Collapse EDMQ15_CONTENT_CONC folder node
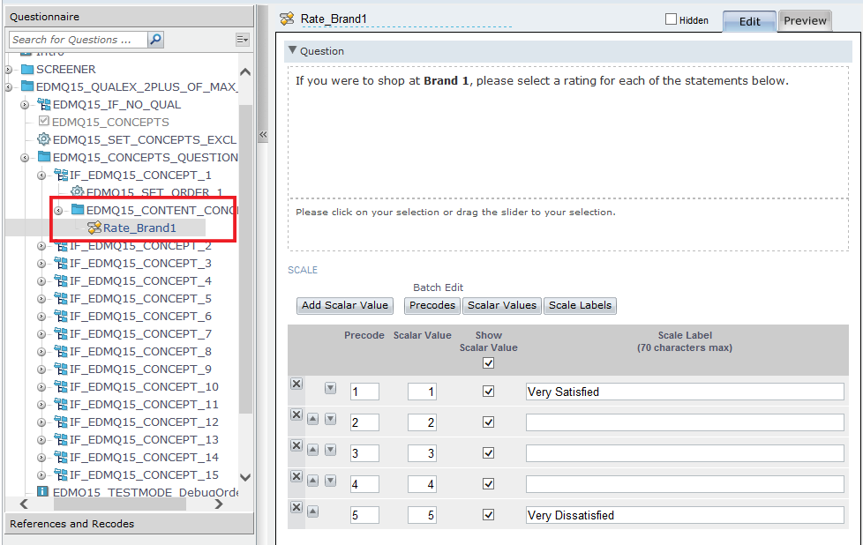This screenshot has height=545, width=863. [x=58, y=211]
